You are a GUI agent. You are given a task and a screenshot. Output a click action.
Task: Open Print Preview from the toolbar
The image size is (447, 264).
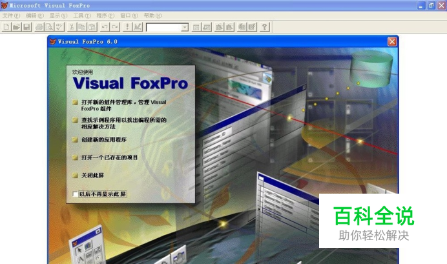(x=49, y=27)
